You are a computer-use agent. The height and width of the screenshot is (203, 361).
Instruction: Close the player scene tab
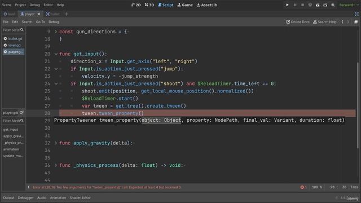pyautogui.click(x=39, y=14)
